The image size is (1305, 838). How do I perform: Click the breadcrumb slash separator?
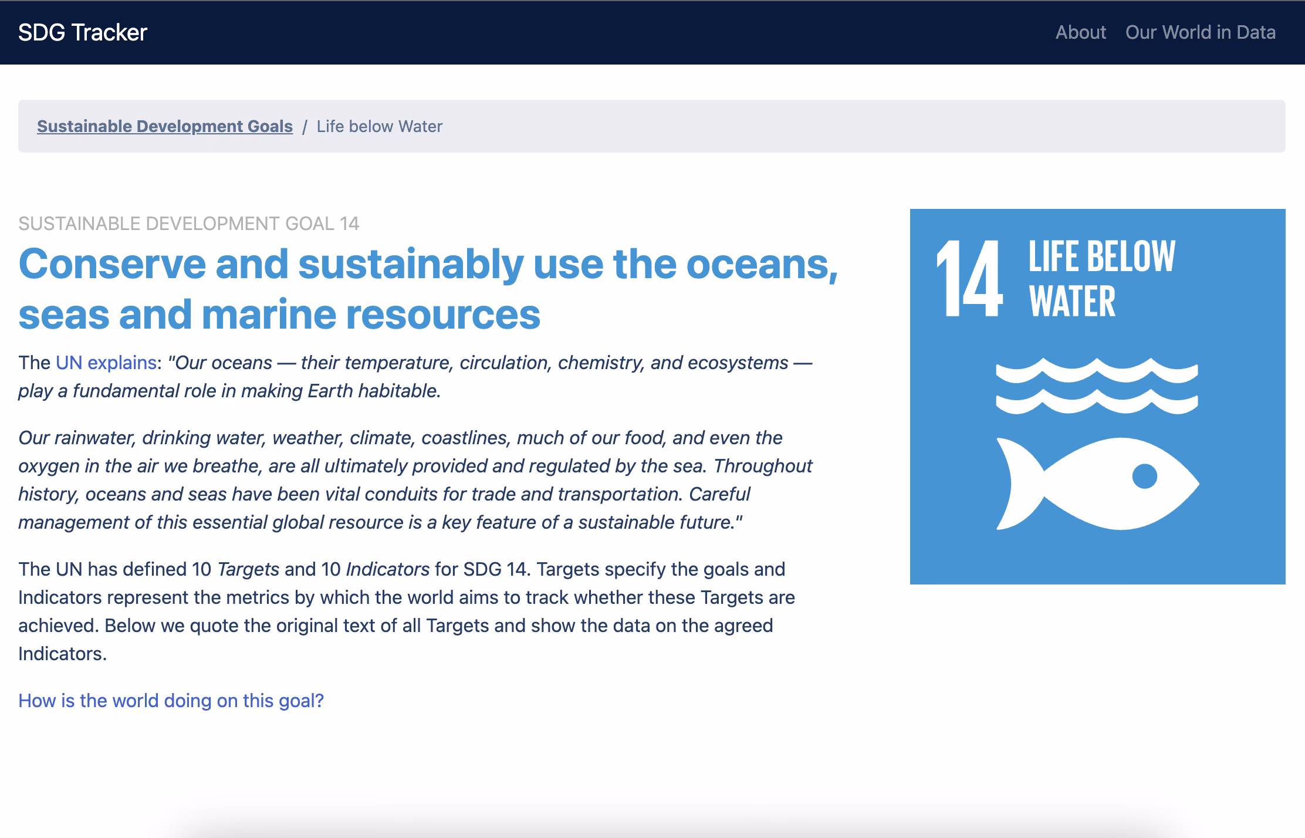click(305, 127)
